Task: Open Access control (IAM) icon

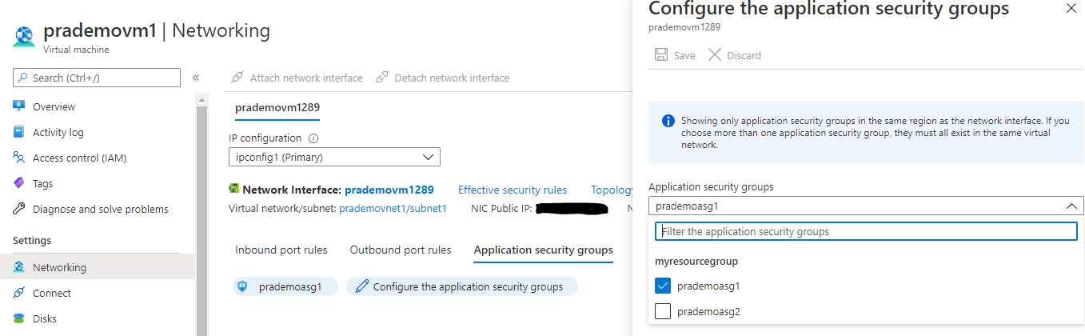Action: click(19, 158)
